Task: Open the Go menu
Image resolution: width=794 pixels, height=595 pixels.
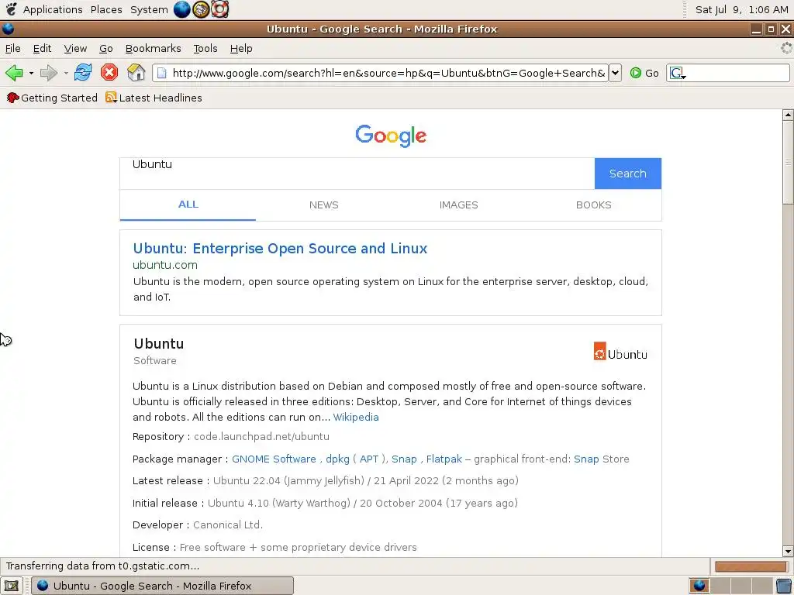Action: pos(105,49)
